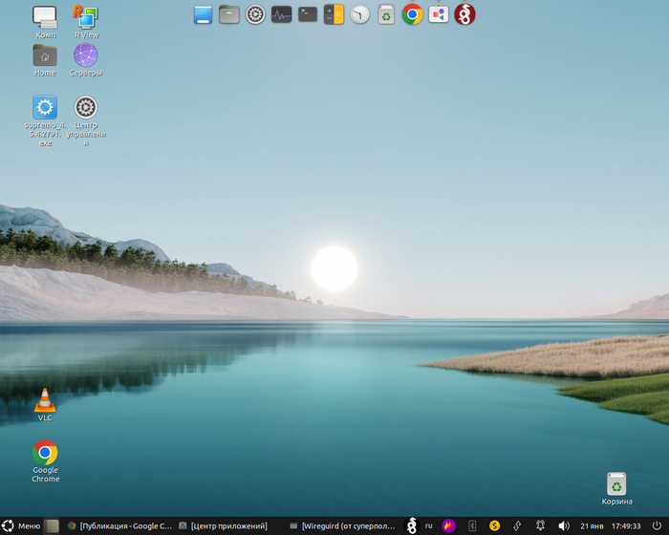Switch the ru keyboard layout indicator
Screen dimensions: 669x535
click(428, 525)
